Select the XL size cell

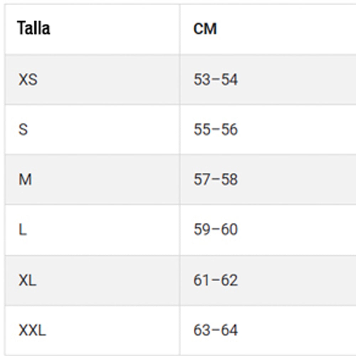pyautogui.click(x=27, y=281)
